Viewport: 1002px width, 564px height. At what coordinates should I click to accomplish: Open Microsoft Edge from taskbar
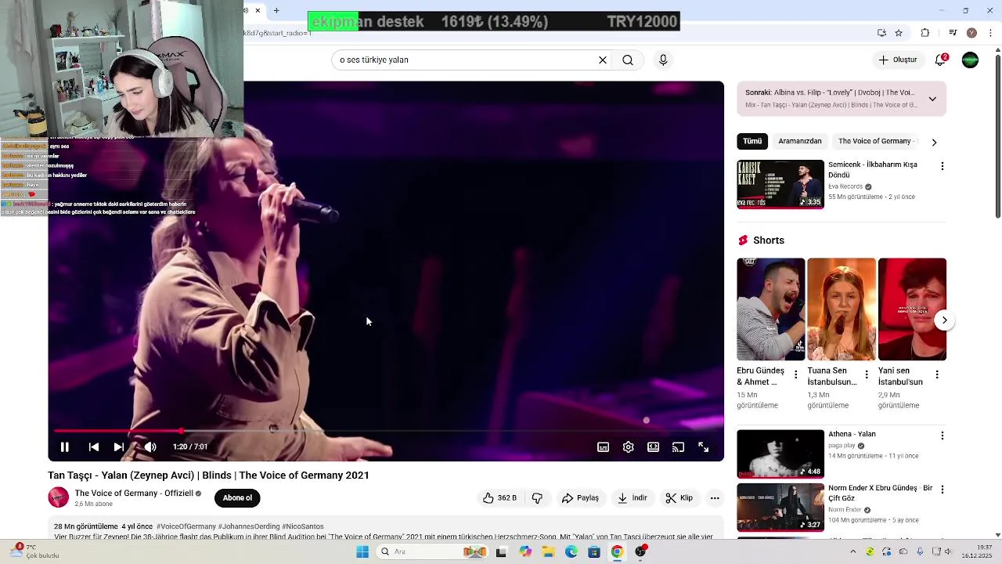(x=571, y=551)
